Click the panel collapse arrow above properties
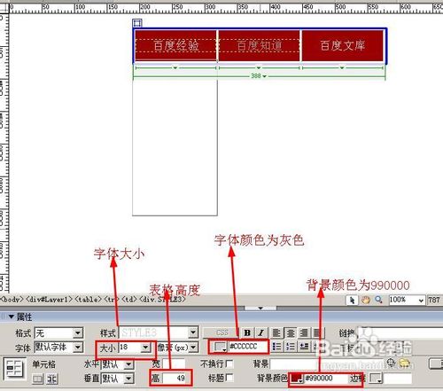 (260, 308)
